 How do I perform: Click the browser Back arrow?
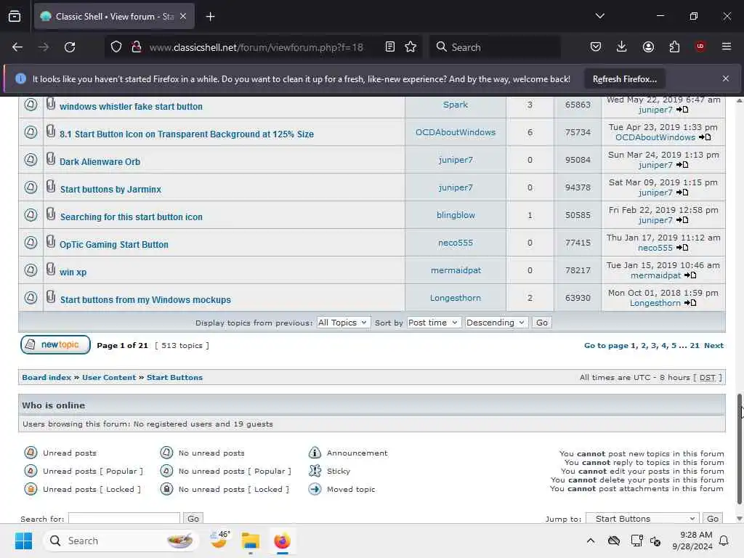tap(17, 47)
